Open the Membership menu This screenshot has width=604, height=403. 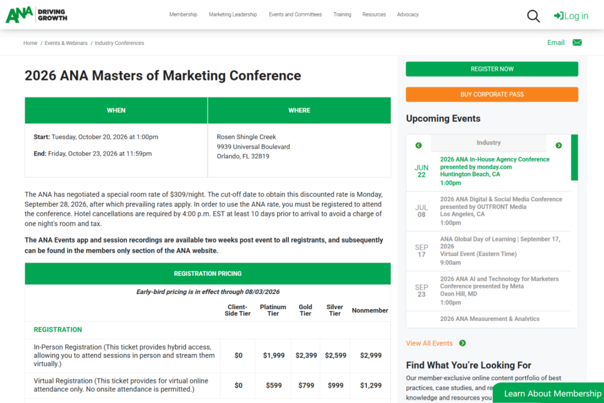coord(183,15)
